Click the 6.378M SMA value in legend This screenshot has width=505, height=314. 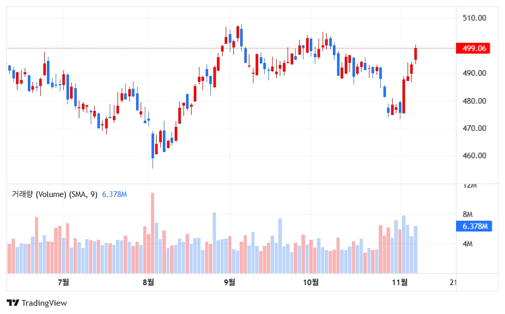pyautogui.click(x=114, y=194)
